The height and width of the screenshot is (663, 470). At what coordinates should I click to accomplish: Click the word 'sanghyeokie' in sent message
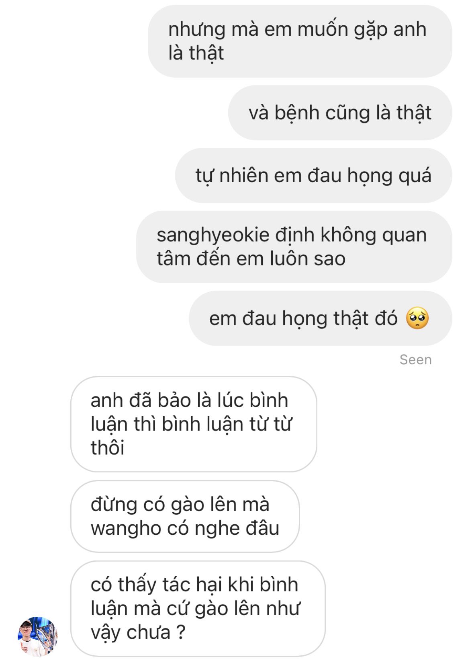tap(213, 235)
